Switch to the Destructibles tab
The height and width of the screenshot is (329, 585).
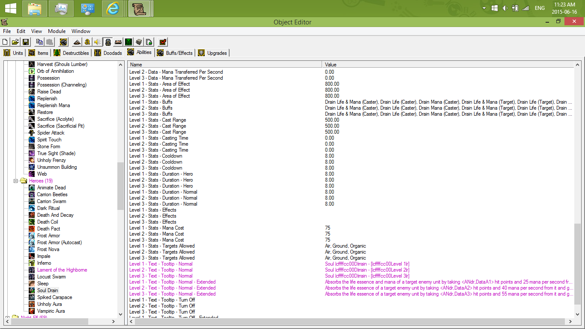(x=72, y=53)
